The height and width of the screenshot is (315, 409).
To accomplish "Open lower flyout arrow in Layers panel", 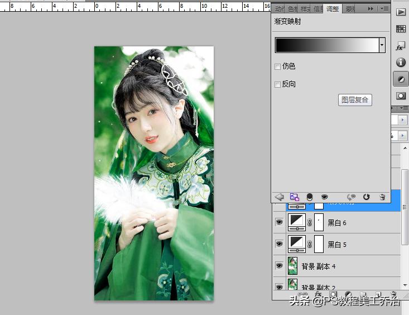I will click(x=402, y=136).
